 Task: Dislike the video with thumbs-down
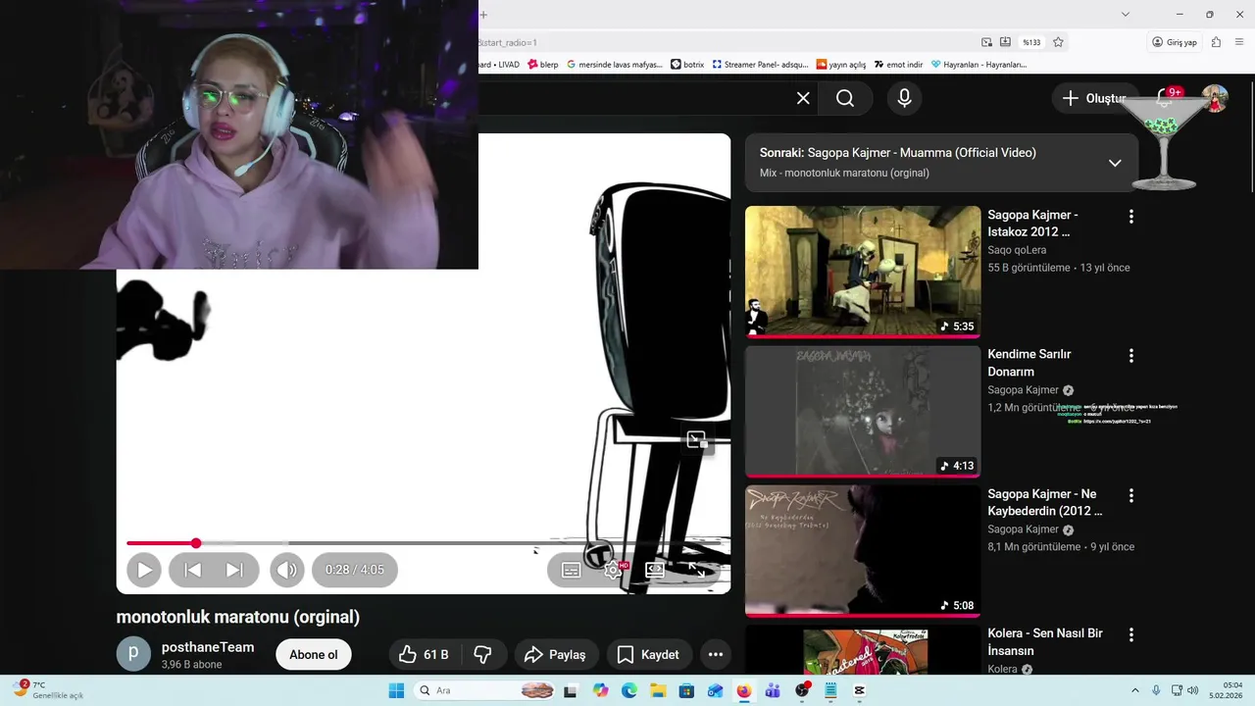coord(483,655)
